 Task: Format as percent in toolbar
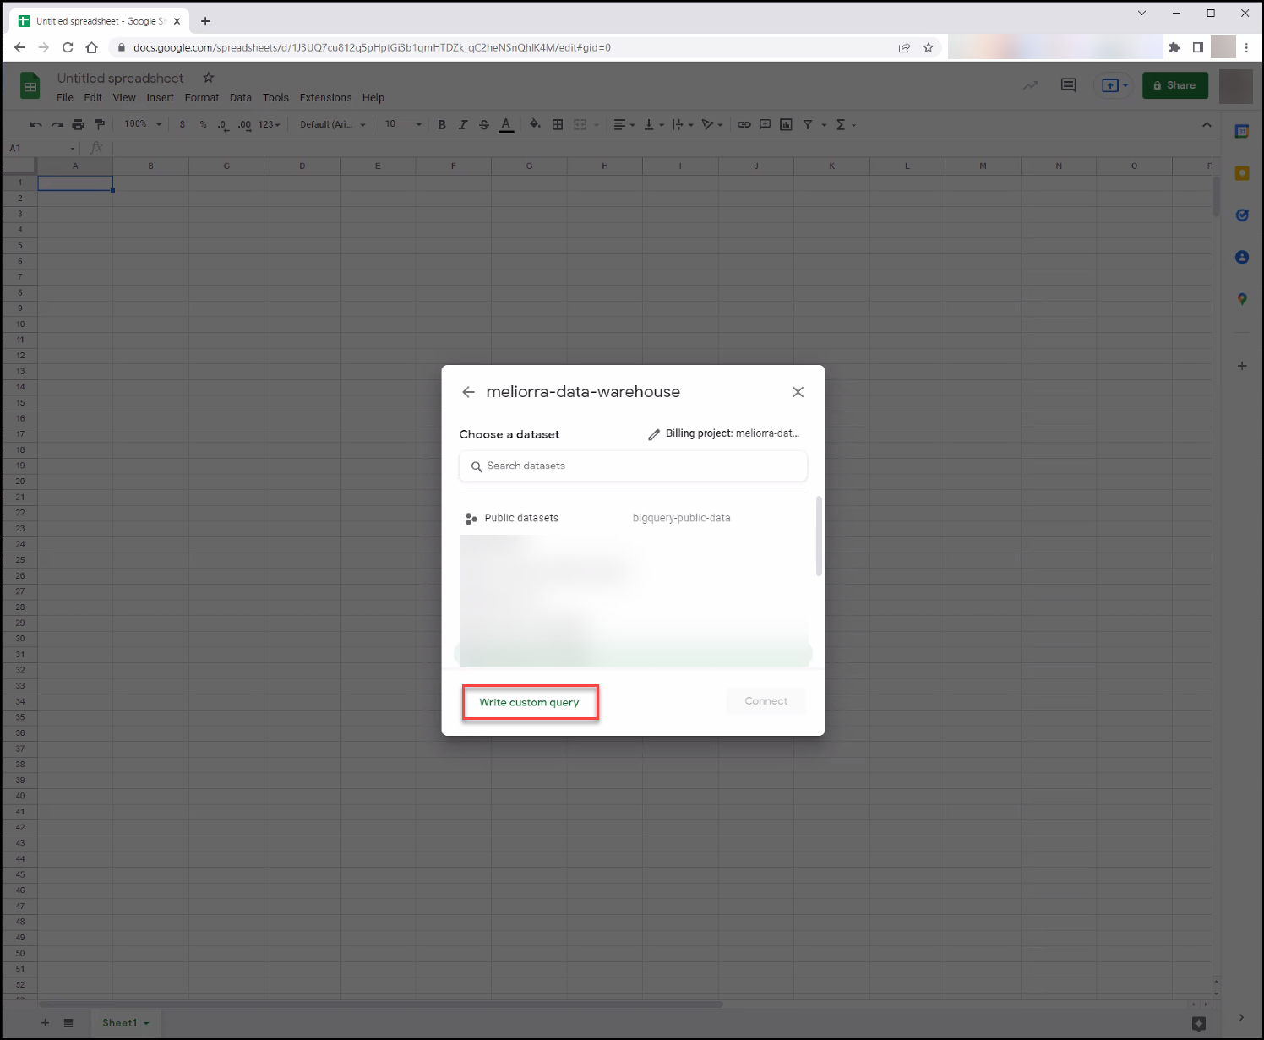203,124
